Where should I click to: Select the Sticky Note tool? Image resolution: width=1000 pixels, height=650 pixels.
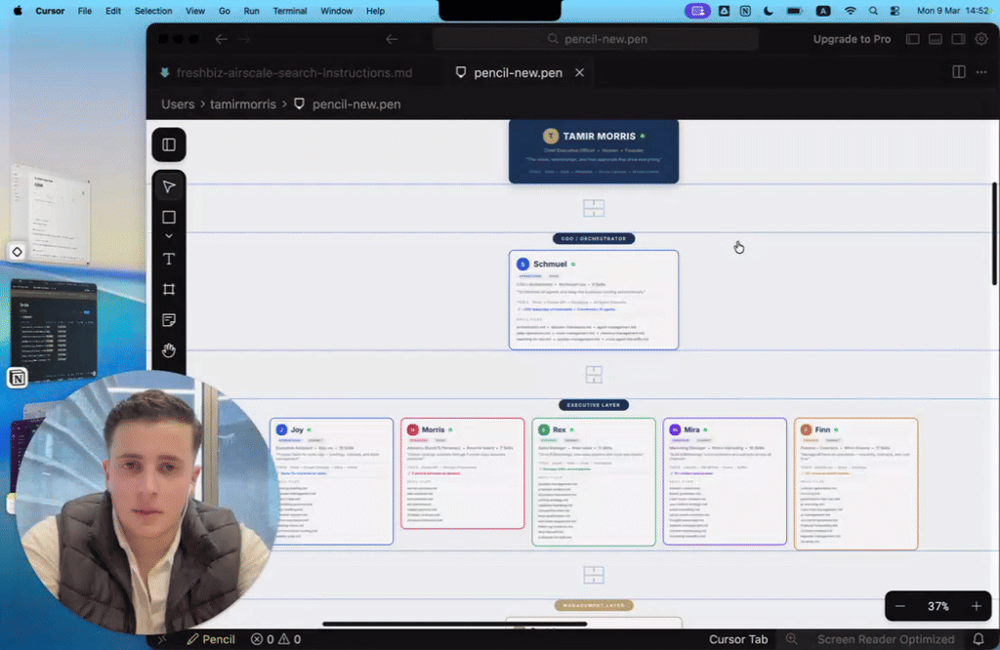(169, 320)
